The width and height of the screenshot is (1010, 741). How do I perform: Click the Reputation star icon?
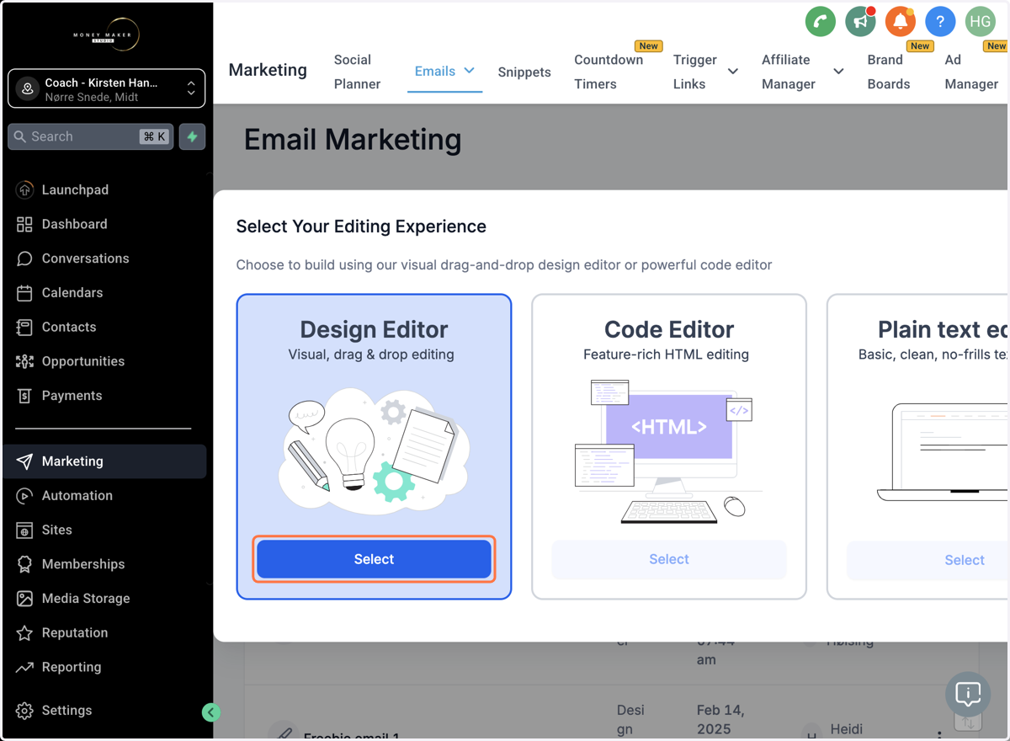(x=24, y=633)
